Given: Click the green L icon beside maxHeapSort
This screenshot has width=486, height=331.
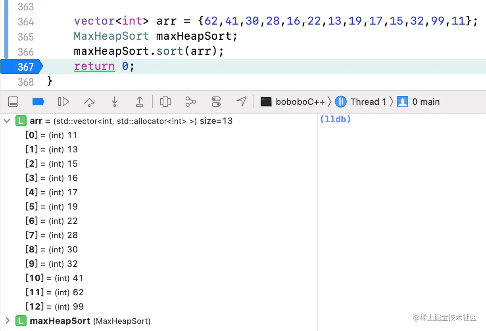Looking at the screenshot, I should coord(21,321).
